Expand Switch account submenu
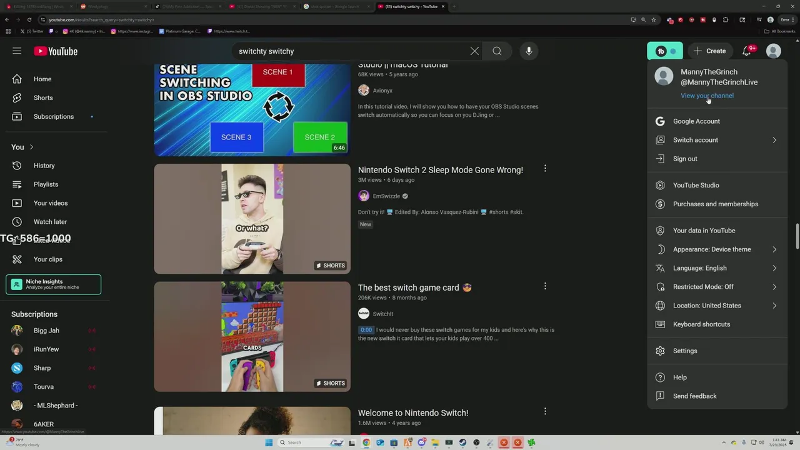Viewport: 800px width, 450px height. (x=717, y=140)
